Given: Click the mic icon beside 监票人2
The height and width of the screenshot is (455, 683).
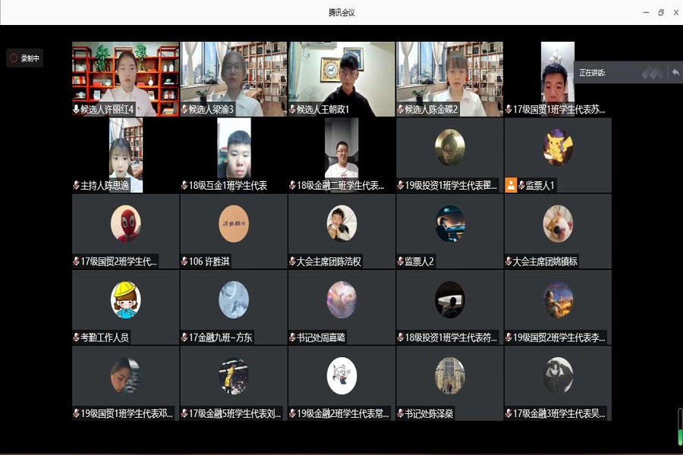Looking at the screenshot, I should point(401,261).
